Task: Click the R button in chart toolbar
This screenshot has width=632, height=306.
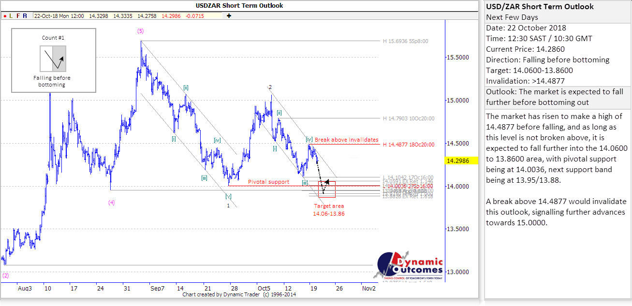Action: (25, 16)
